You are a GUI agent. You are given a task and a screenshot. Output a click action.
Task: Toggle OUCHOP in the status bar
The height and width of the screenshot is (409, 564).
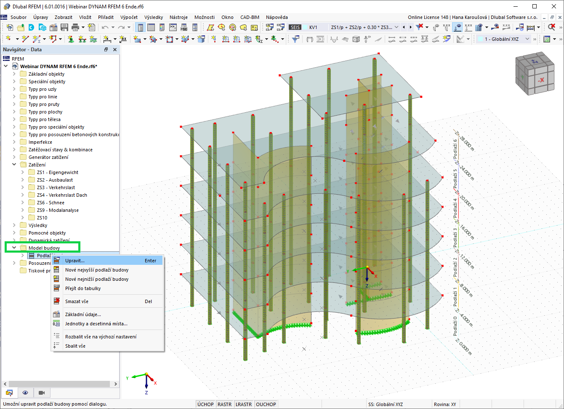click(x=266, y=404)
